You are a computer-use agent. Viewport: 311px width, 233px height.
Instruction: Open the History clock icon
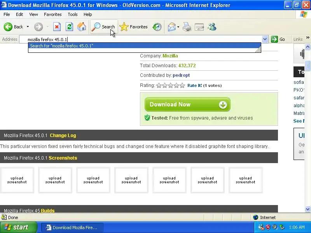pyautogui.click(x=157, y=27)
